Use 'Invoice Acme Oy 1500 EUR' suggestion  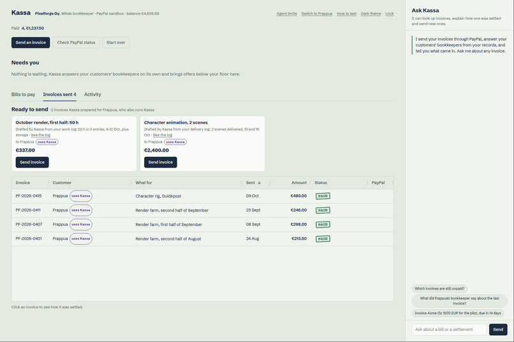[458, 313]
